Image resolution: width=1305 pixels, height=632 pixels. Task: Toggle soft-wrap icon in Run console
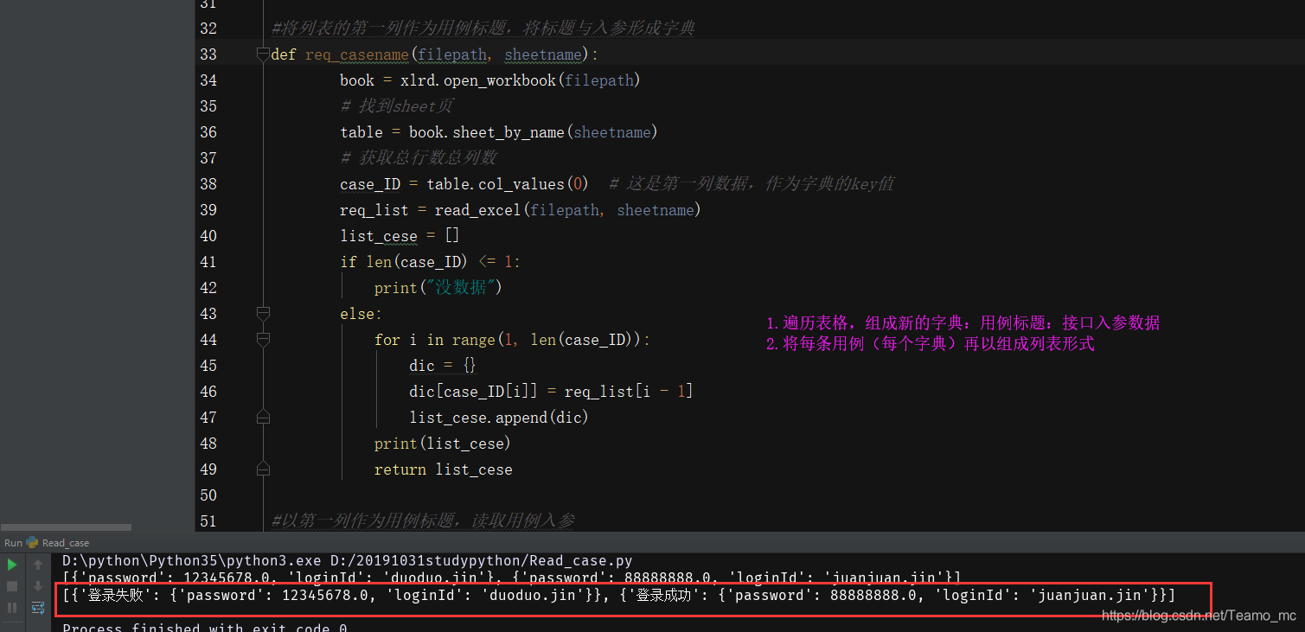coord(38,608)
